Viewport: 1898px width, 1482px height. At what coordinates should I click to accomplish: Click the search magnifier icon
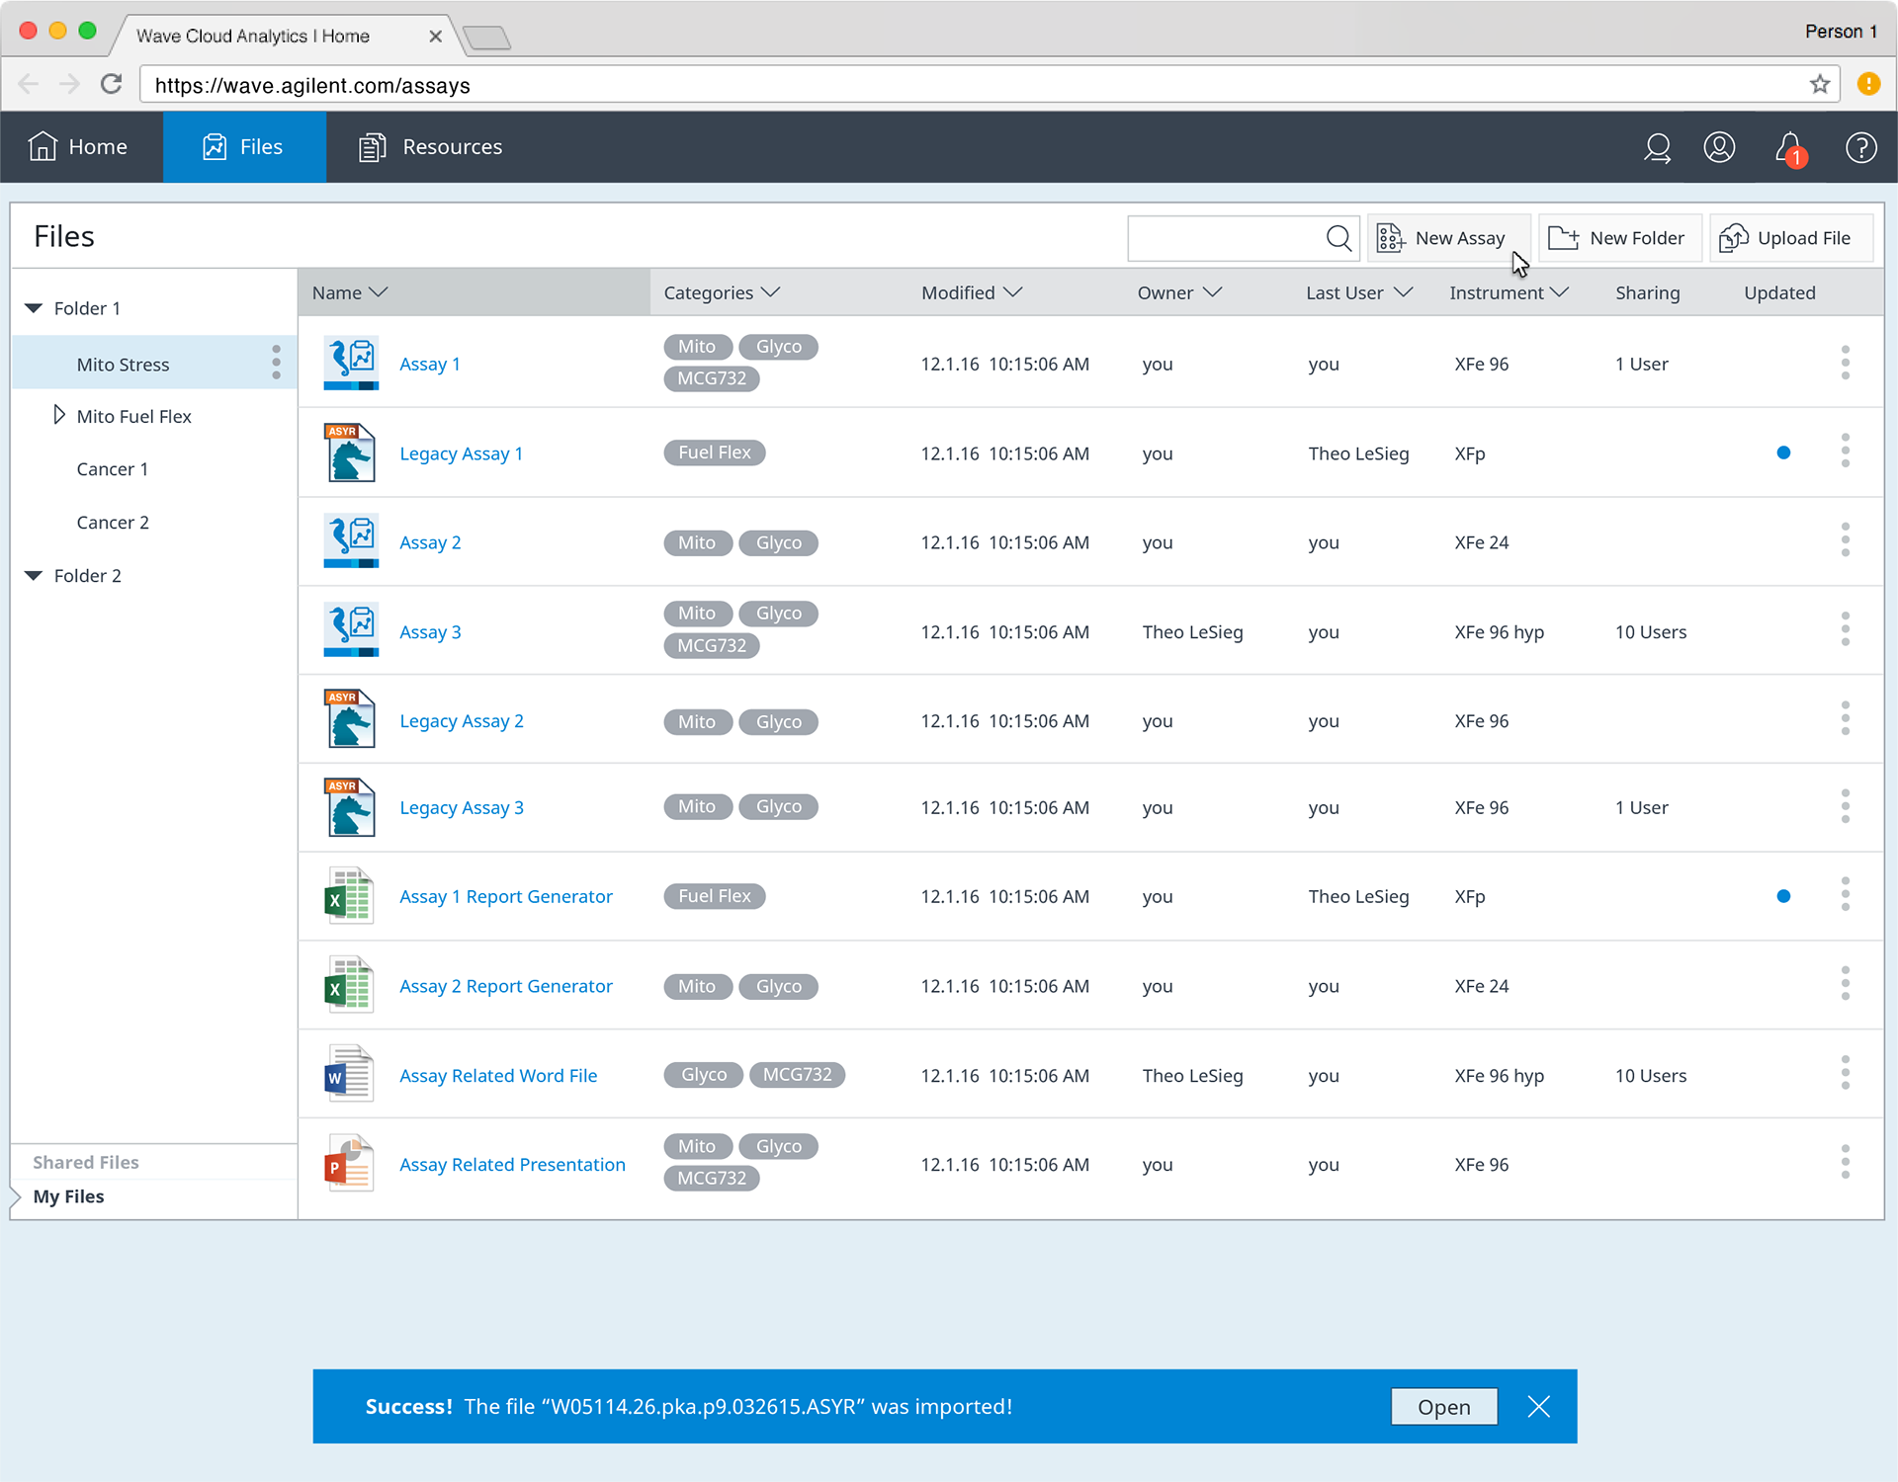[1338, 238]
